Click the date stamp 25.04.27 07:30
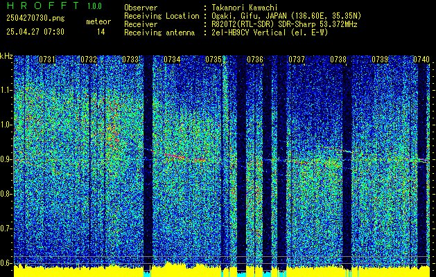Image resolution: width=436 pixels, height=277 pixels. coord(35,32)
